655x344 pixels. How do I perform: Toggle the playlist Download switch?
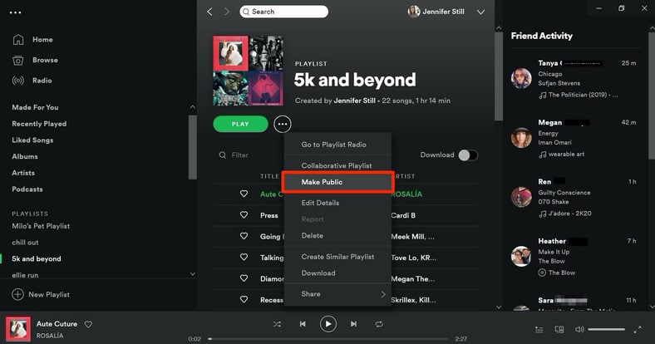click(x=468, y=155)
